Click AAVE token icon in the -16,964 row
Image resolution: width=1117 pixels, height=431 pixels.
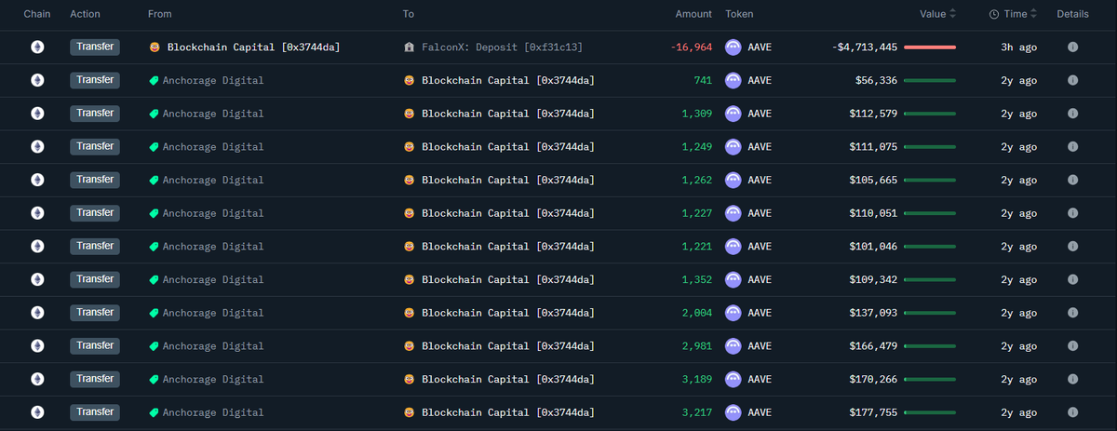click(x=733, y=47)
